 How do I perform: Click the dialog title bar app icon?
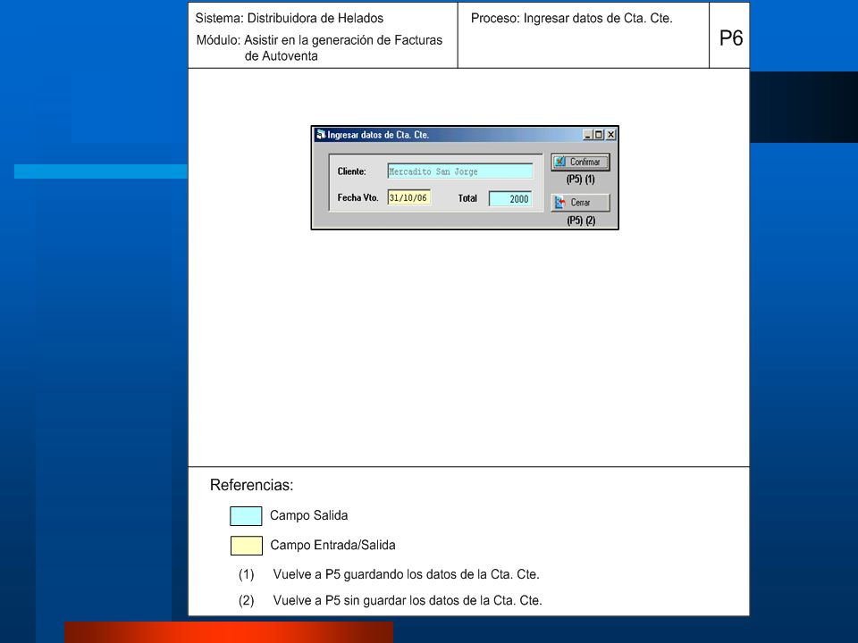321,135
